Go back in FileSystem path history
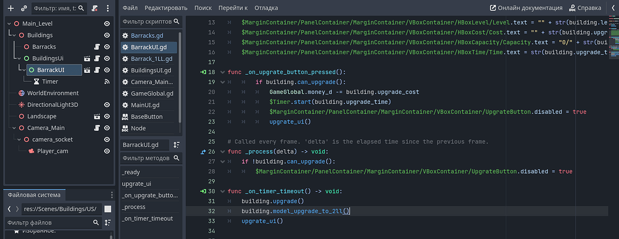The height and width of the screenshot is (239, 619). [x=9, y=209]
